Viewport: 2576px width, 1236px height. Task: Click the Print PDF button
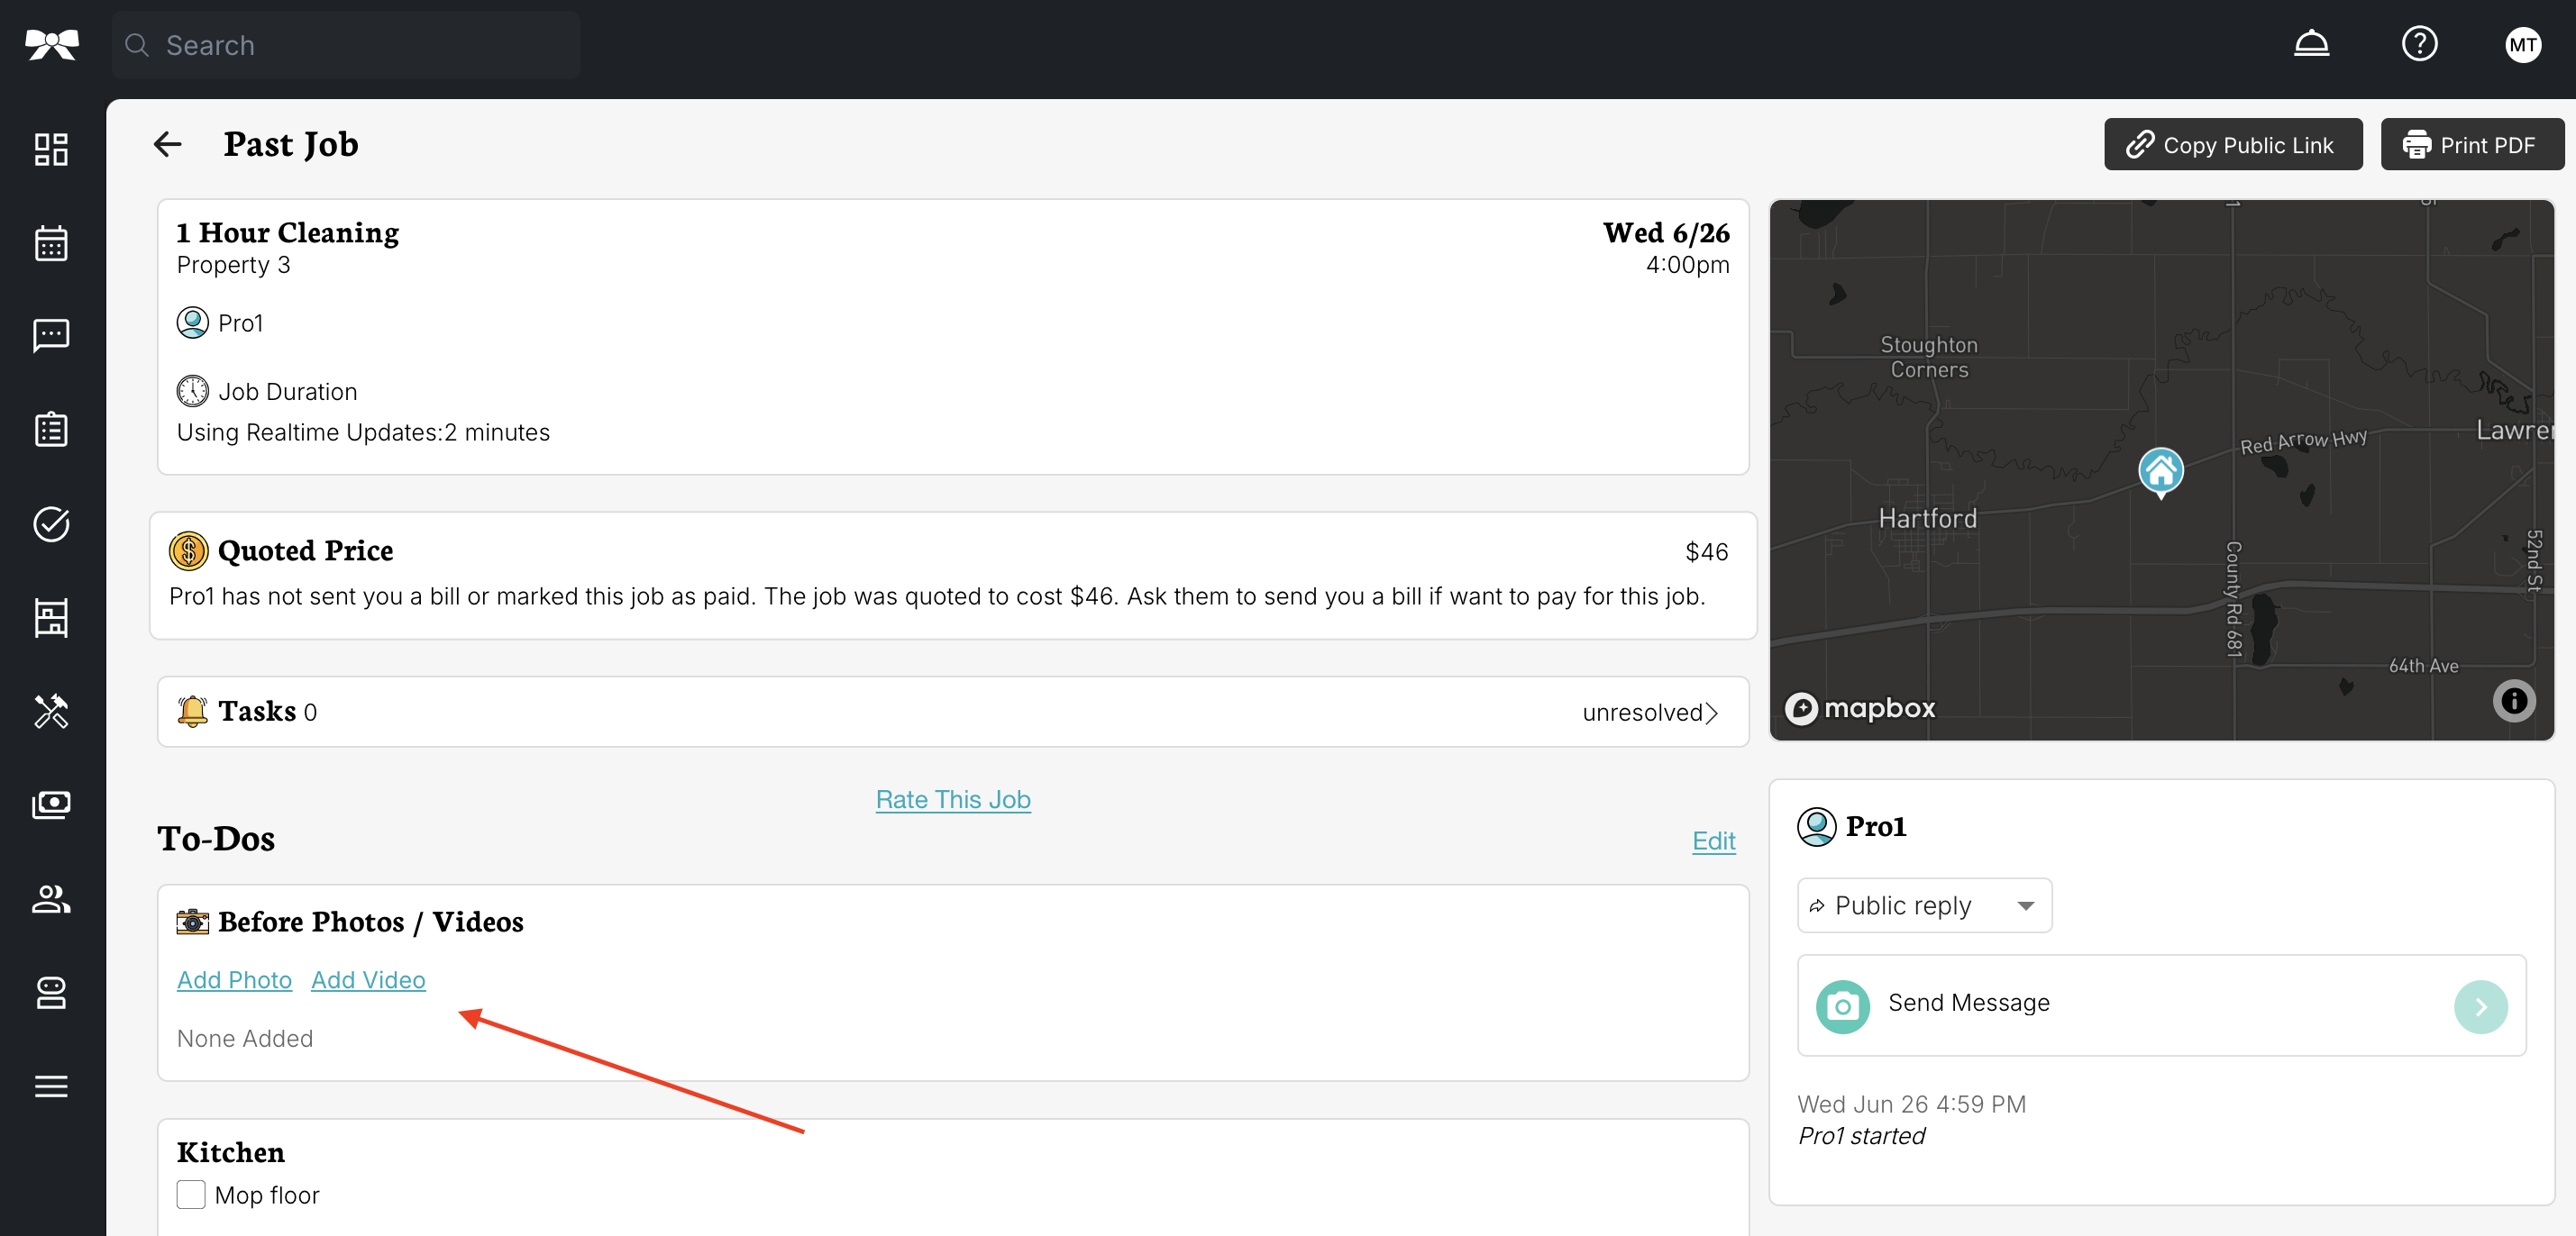[2471, 145]
